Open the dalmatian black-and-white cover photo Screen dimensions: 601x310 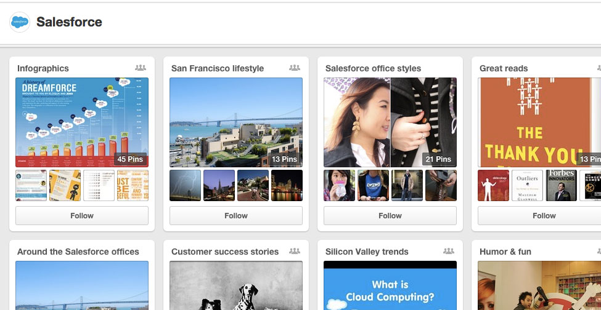click(235, 285)
